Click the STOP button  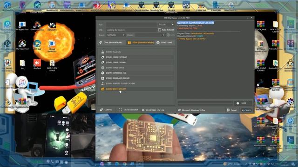coord(243,103)
